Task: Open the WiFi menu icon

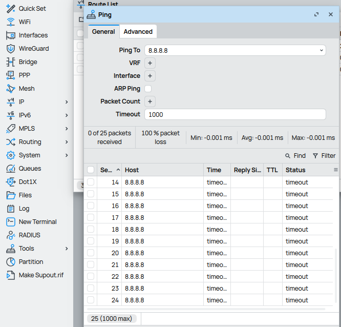Action: click(11, 22)
